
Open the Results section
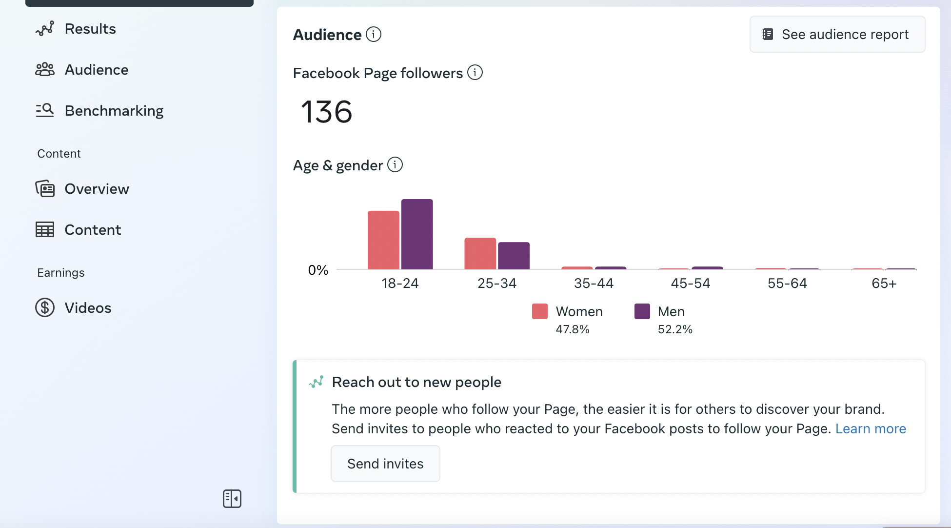[90, 29]
